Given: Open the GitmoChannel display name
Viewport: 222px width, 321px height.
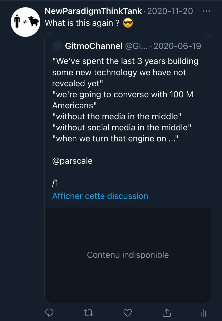Looking at the screenshot, I should click(x=94, y=46).
